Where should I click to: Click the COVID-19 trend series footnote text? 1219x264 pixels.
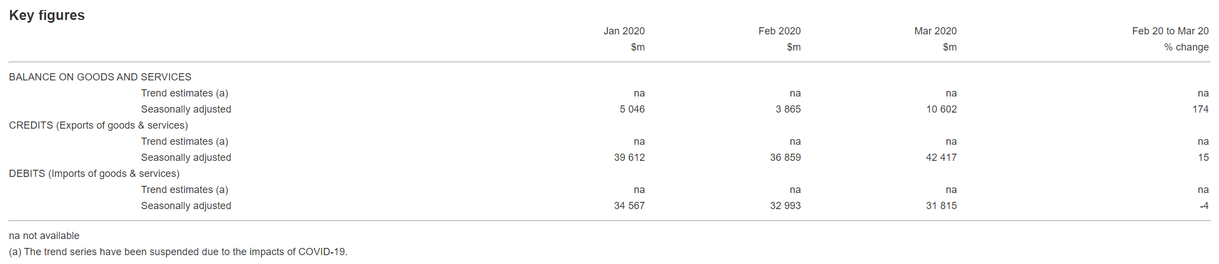[x=178, y=252]
